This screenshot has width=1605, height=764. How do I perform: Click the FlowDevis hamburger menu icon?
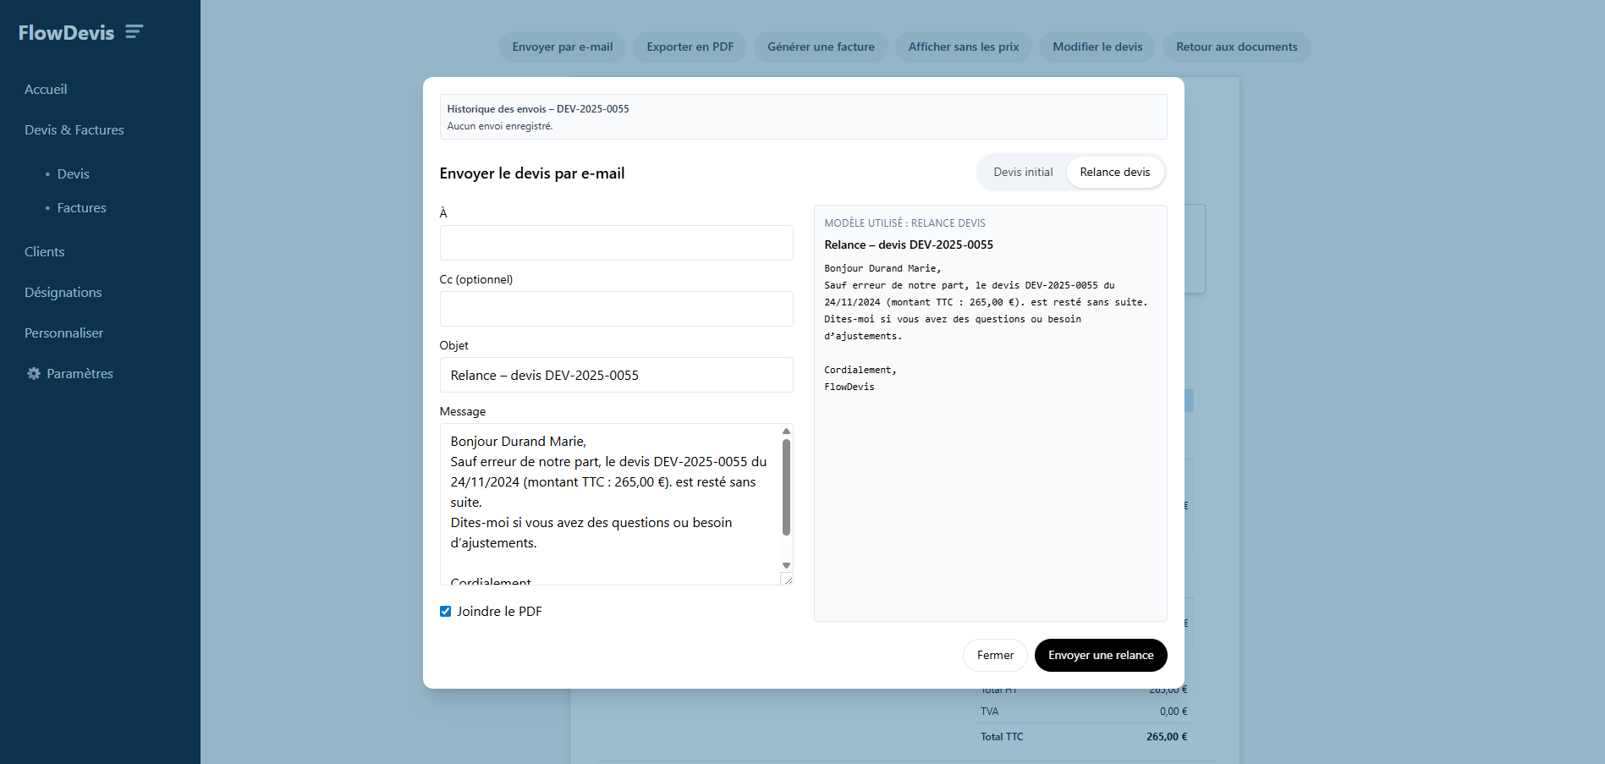(x=134, y=32)
